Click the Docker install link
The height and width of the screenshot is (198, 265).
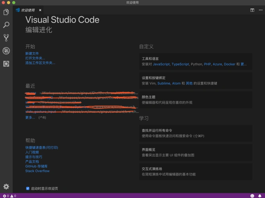(229, 64)
